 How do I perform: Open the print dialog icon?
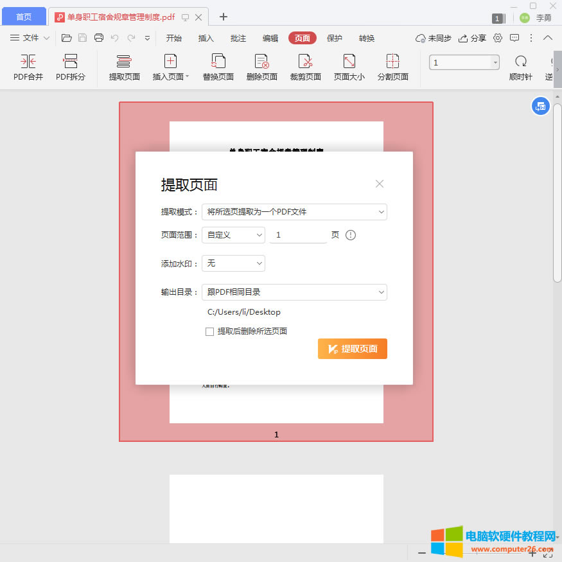coord(98,38)
